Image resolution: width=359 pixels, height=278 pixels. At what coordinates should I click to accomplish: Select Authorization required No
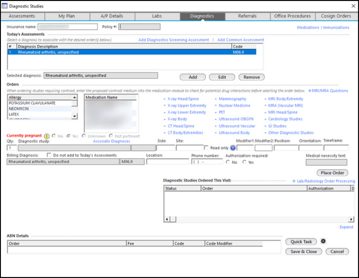[228, 162]
